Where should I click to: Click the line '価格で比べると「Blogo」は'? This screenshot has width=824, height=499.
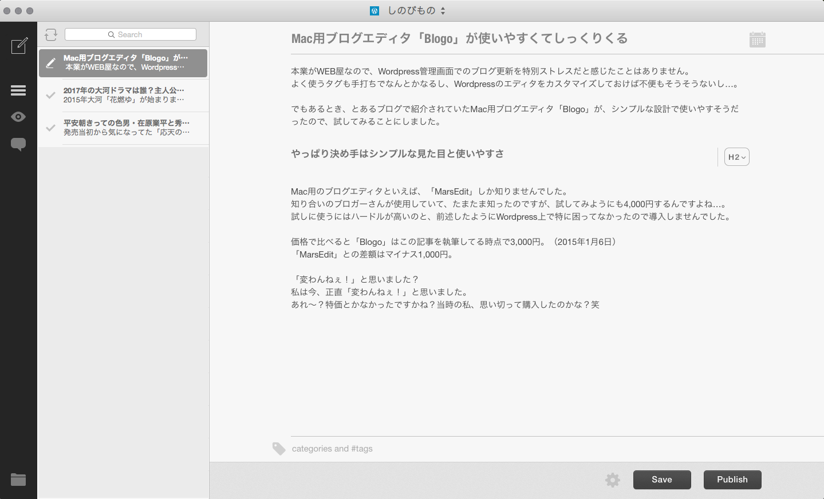[455, 242]
